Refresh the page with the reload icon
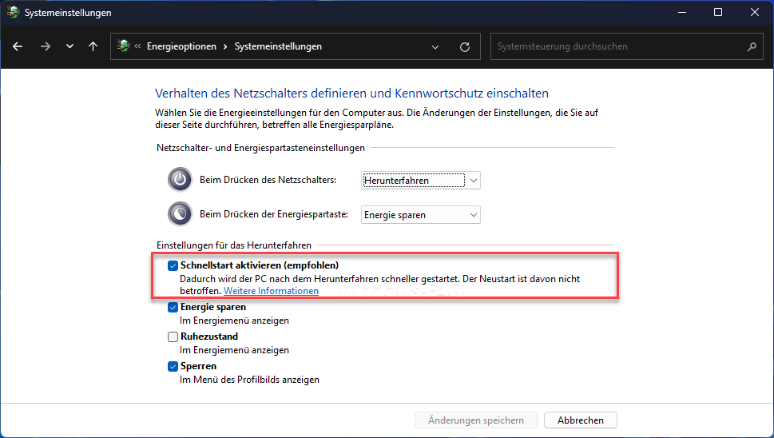 click(465, 47)
